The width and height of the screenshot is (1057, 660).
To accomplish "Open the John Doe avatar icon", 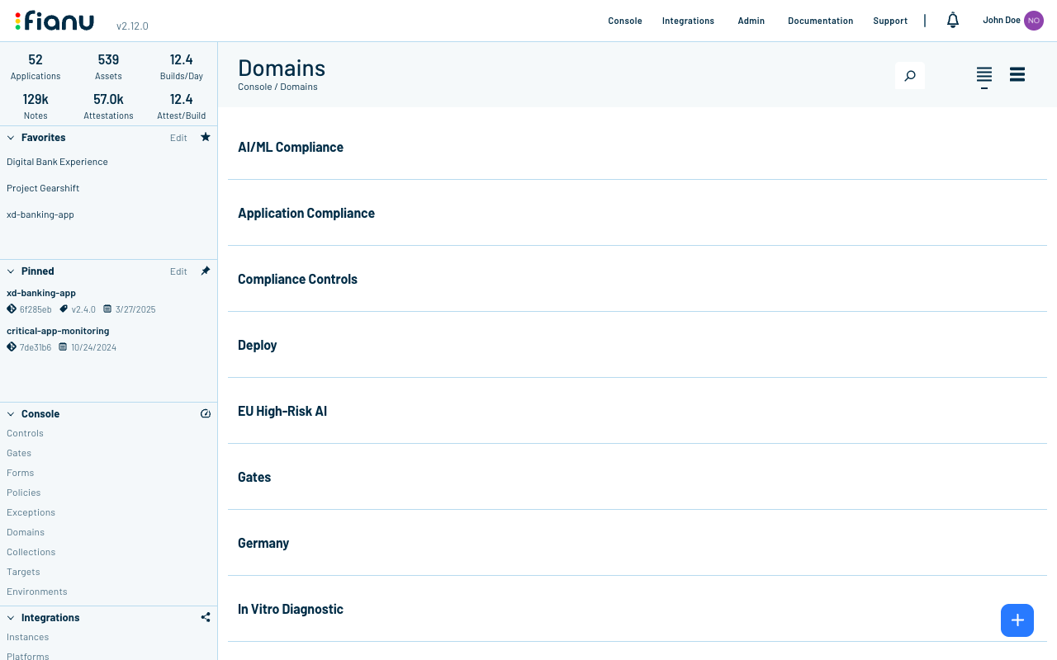I will (1034, 21).
